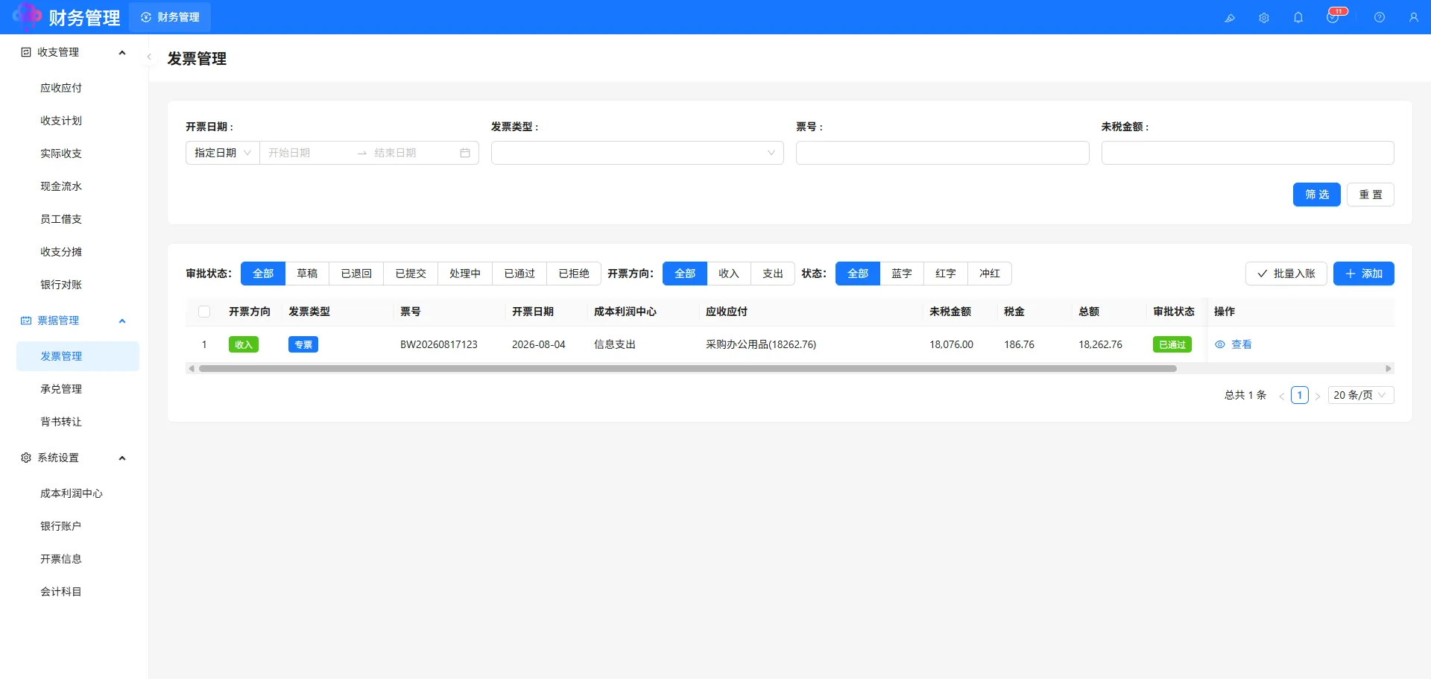
Task: Click the 添加 button
Action: [1364, 274]
